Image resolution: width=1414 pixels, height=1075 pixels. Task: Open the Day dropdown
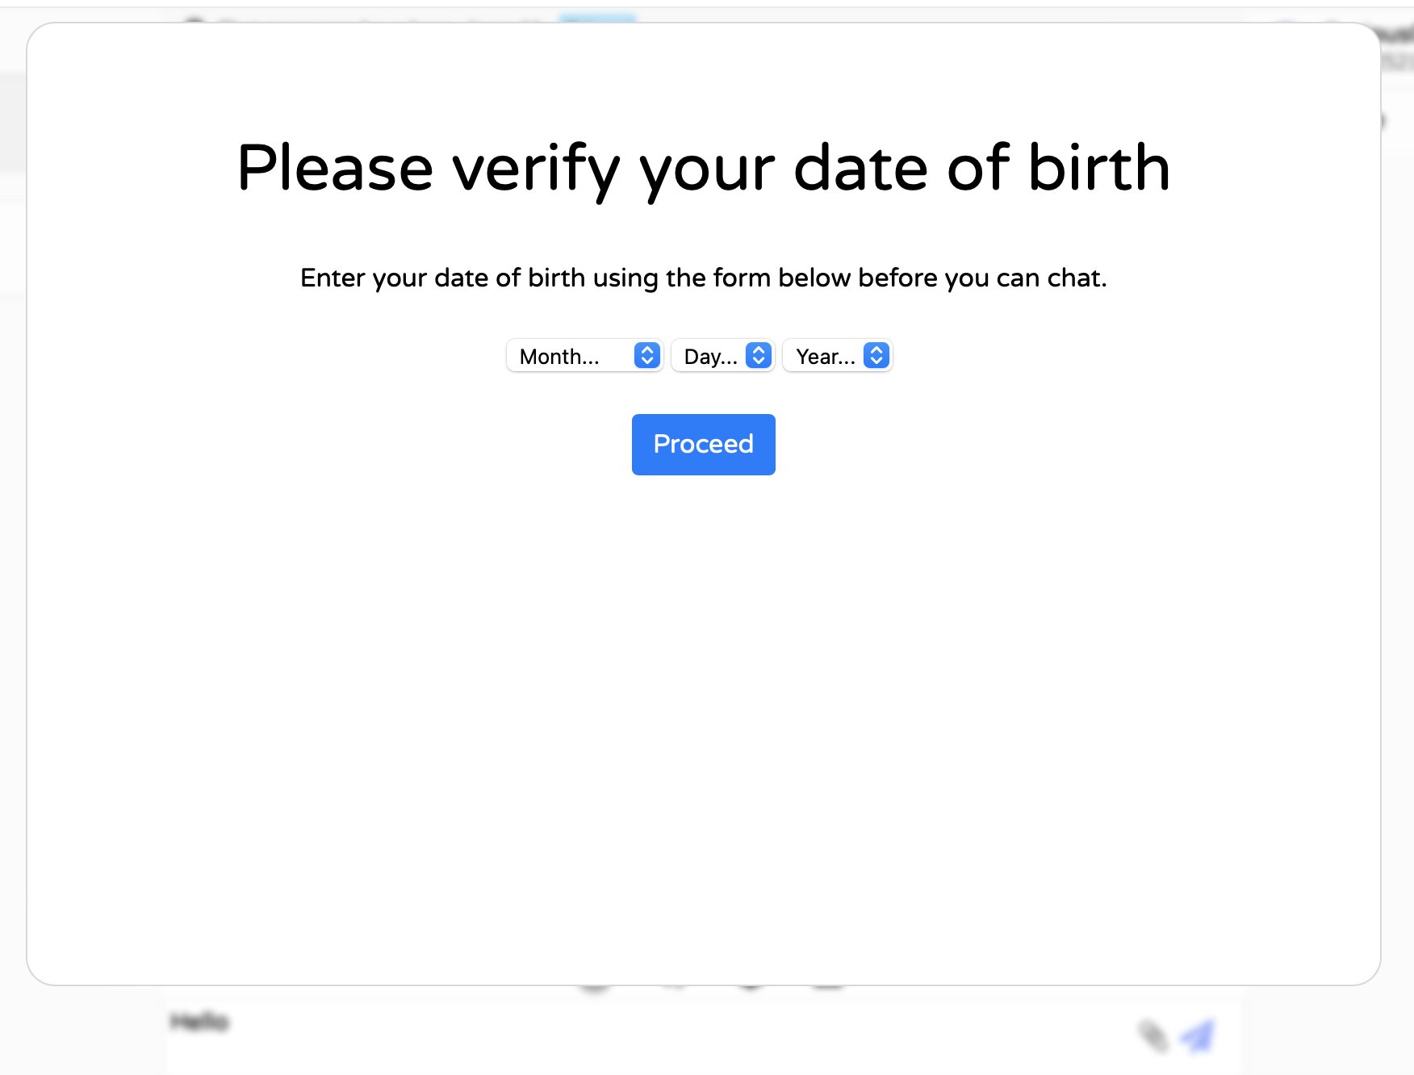pos(722,356)
